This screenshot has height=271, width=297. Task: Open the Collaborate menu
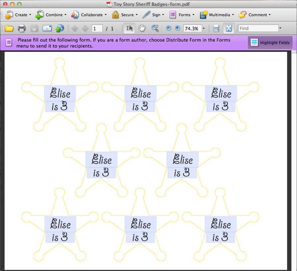tap(89, 15)
